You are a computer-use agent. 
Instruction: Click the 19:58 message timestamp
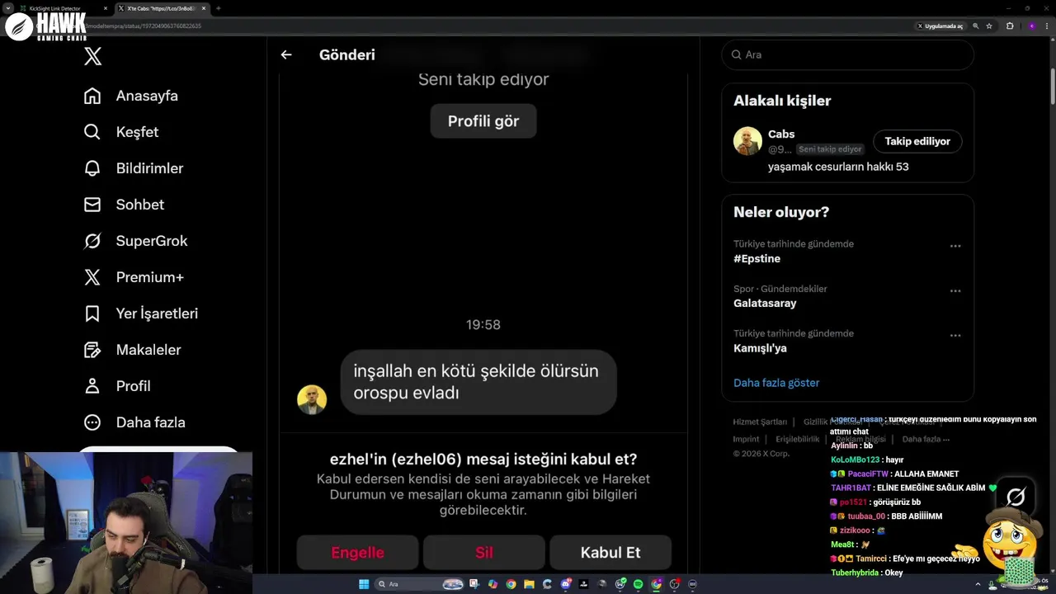coord(483,325)
